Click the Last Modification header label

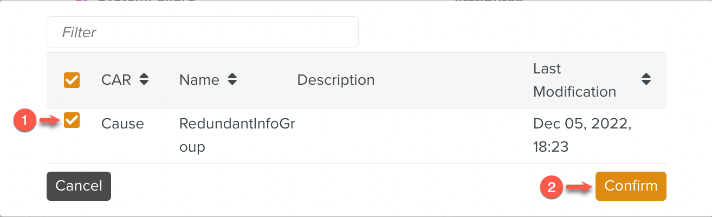(574, 80)
